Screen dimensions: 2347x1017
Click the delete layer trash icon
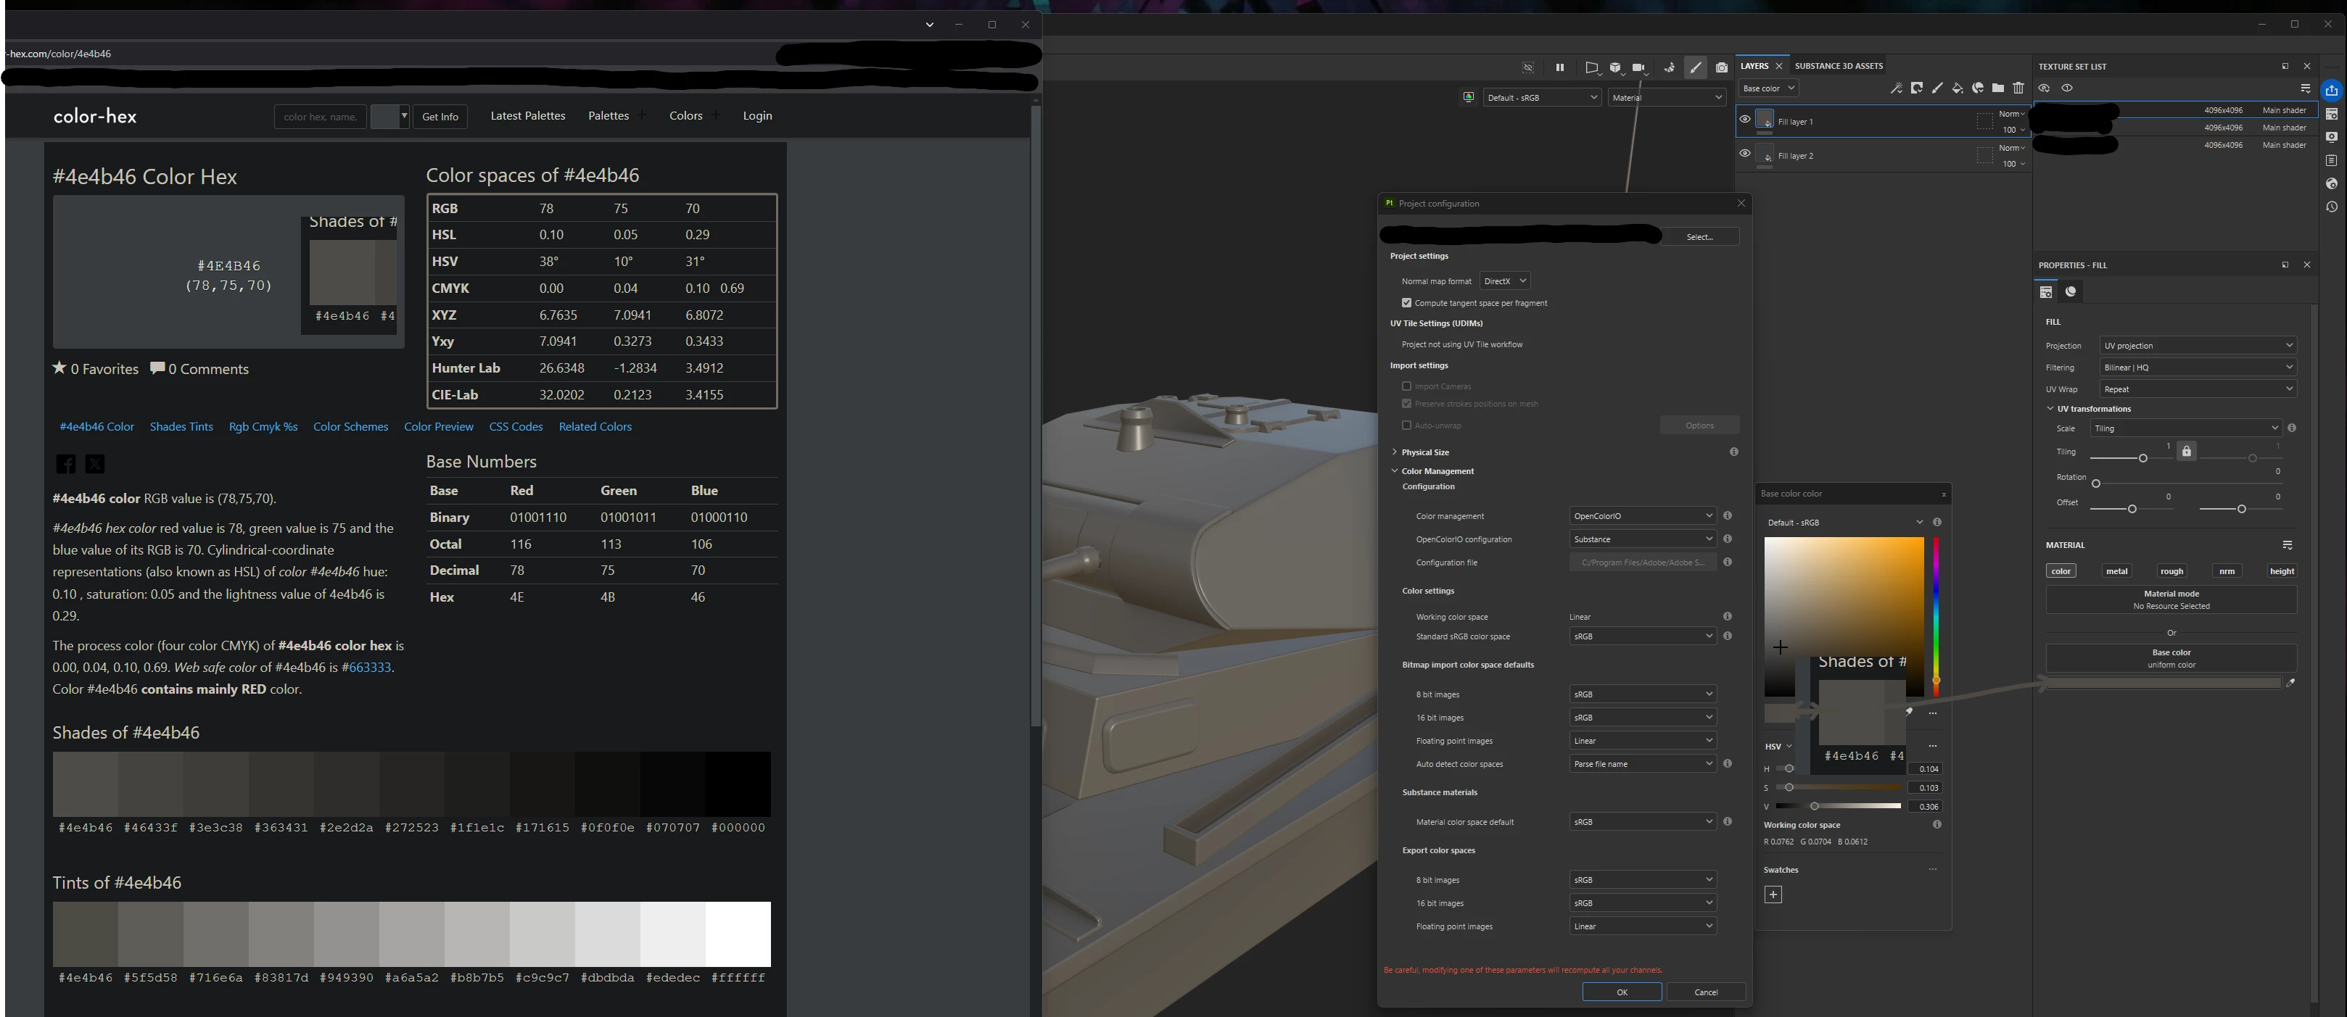(x=2018, y=88)
